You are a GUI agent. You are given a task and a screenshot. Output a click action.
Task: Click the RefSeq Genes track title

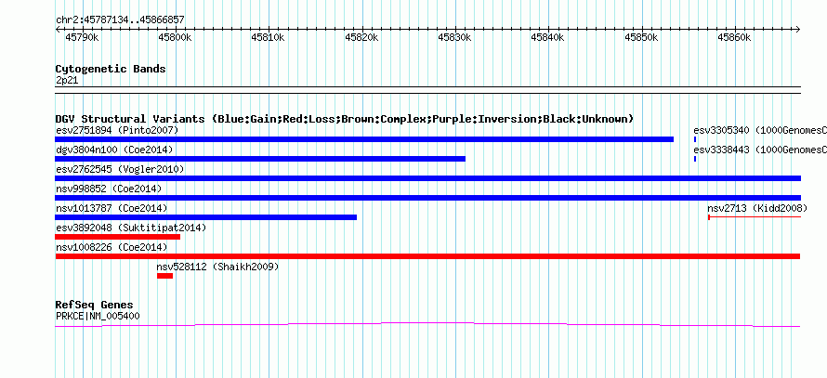click(95, 305)
